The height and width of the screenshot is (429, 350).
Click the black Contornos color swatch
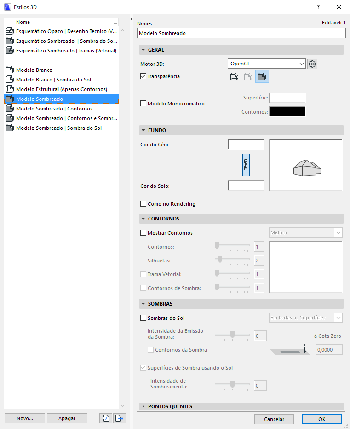pos(287,112)
